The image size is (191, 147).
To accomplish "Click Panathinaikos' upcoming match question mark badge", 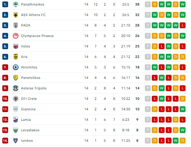I will 148,4.
